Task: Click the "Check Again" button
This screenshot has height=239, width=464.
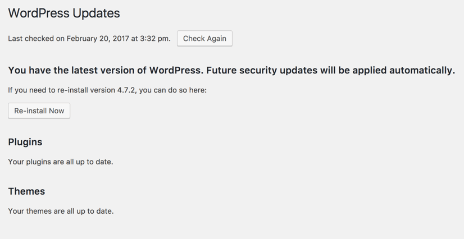Action: 204,39
